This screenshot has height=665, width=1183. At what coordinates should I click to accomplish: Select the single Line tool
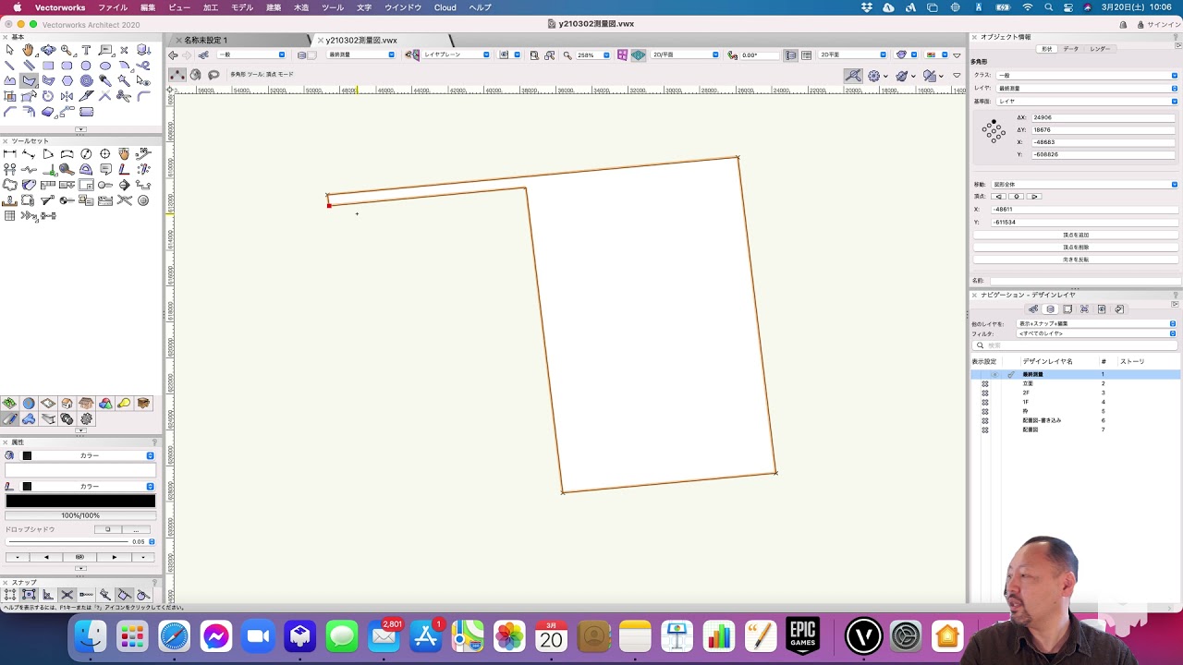pyautogui.click(x=9, y=66)
